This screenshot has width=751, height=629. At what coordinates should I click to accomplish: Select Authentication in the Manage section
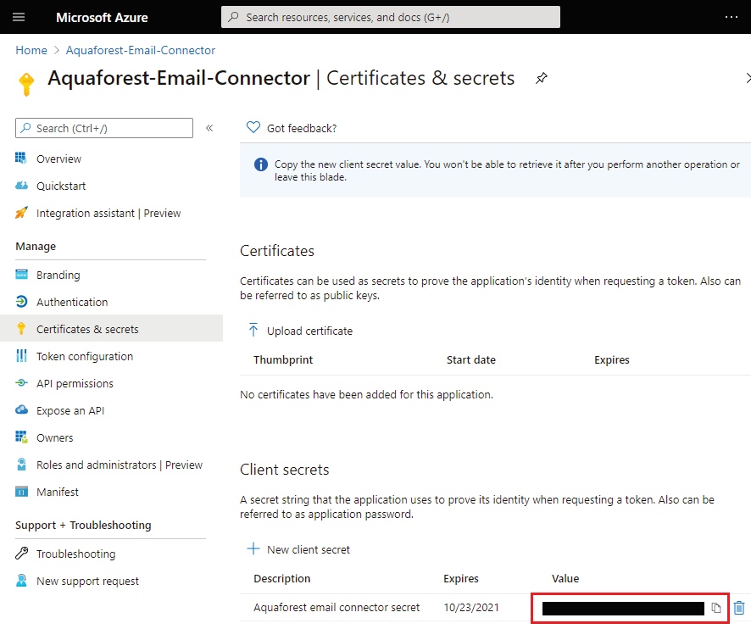(x=72, y=302)
